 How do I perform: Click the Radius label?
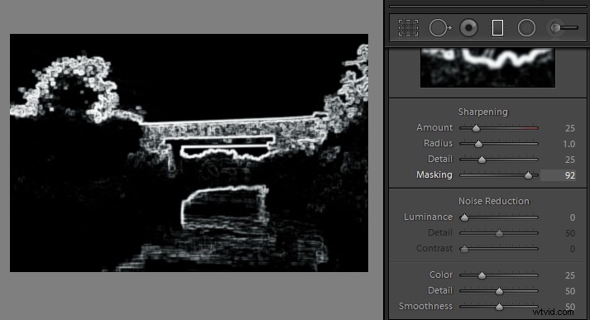coord(438,144)
